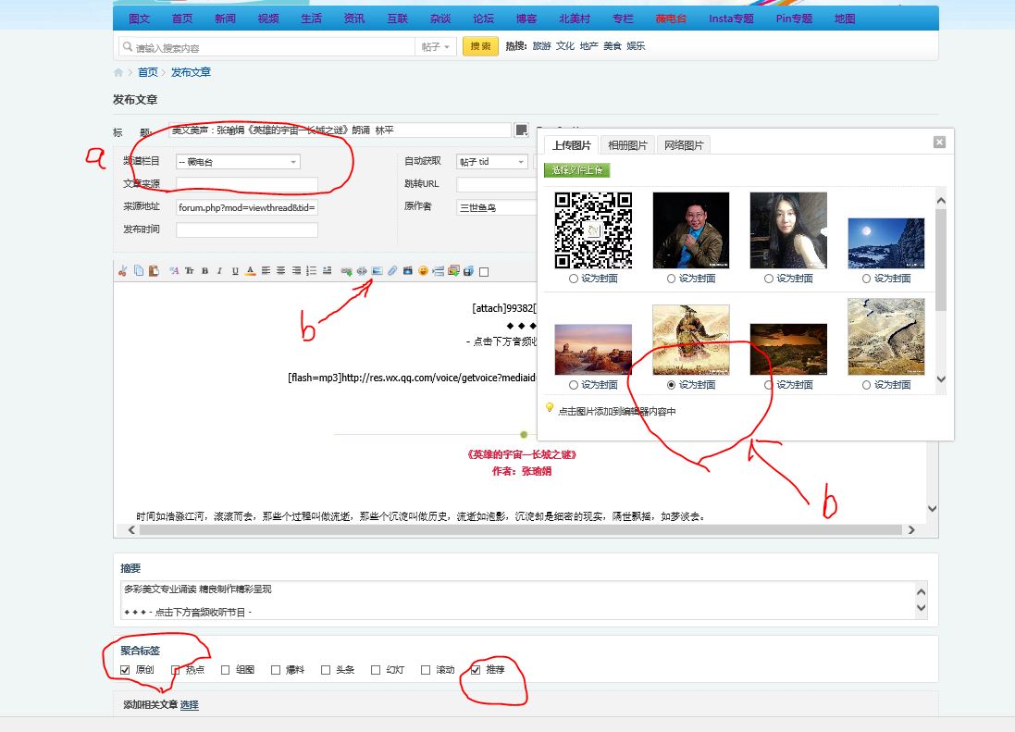The image size is (1015, 732).
Task: Click the 发布时间 input field
Action: click(247, 230)
